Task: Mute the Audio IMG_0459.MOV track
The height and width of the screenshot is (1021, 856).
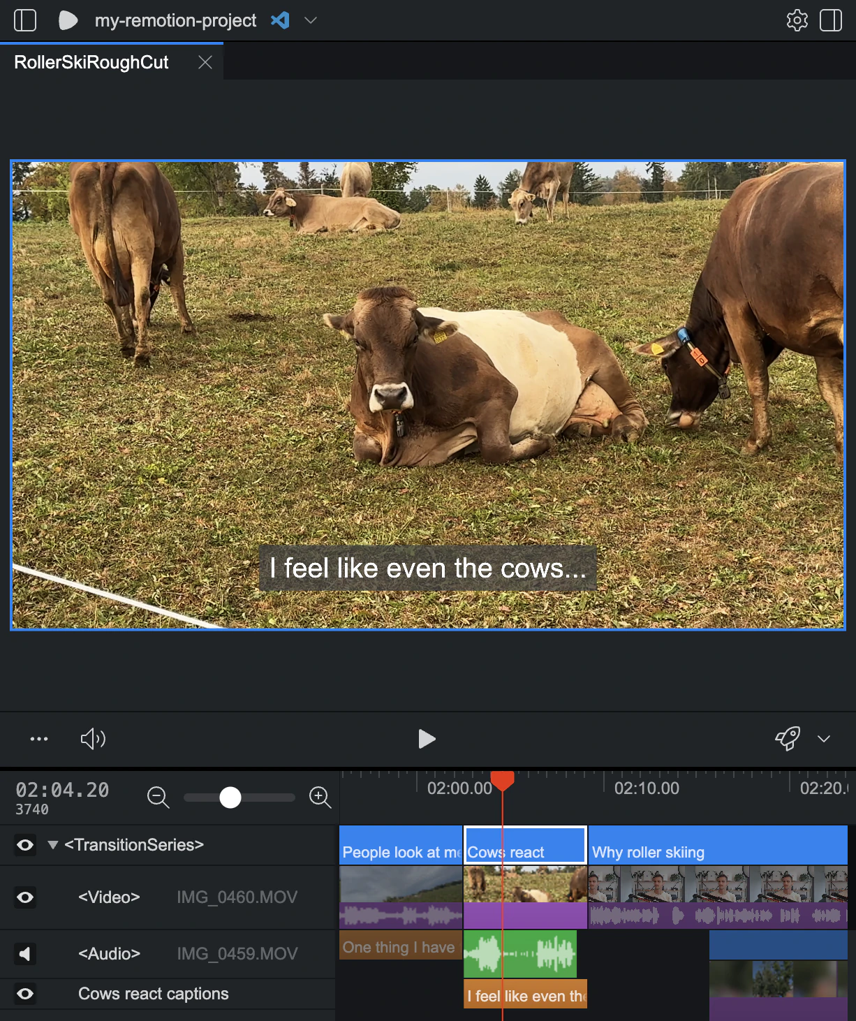Action: coord(25,954)
